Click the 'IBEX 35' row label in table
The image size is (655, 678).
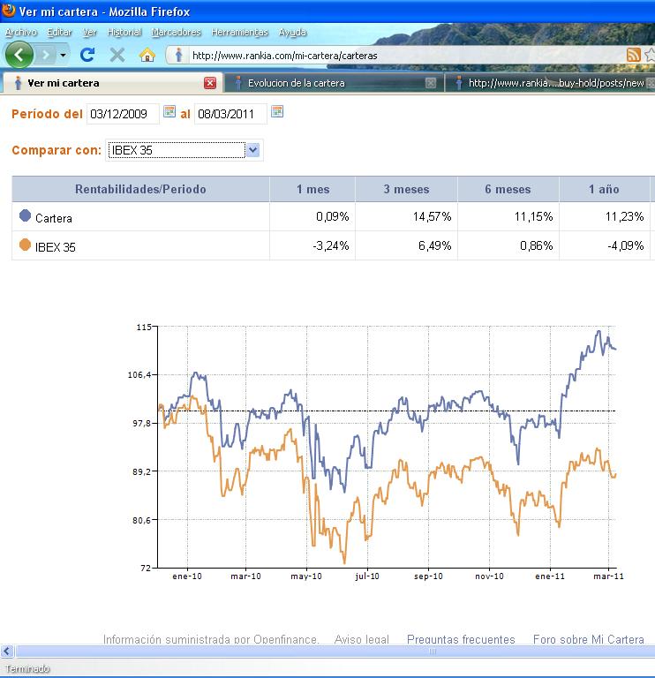pos(56,247)
